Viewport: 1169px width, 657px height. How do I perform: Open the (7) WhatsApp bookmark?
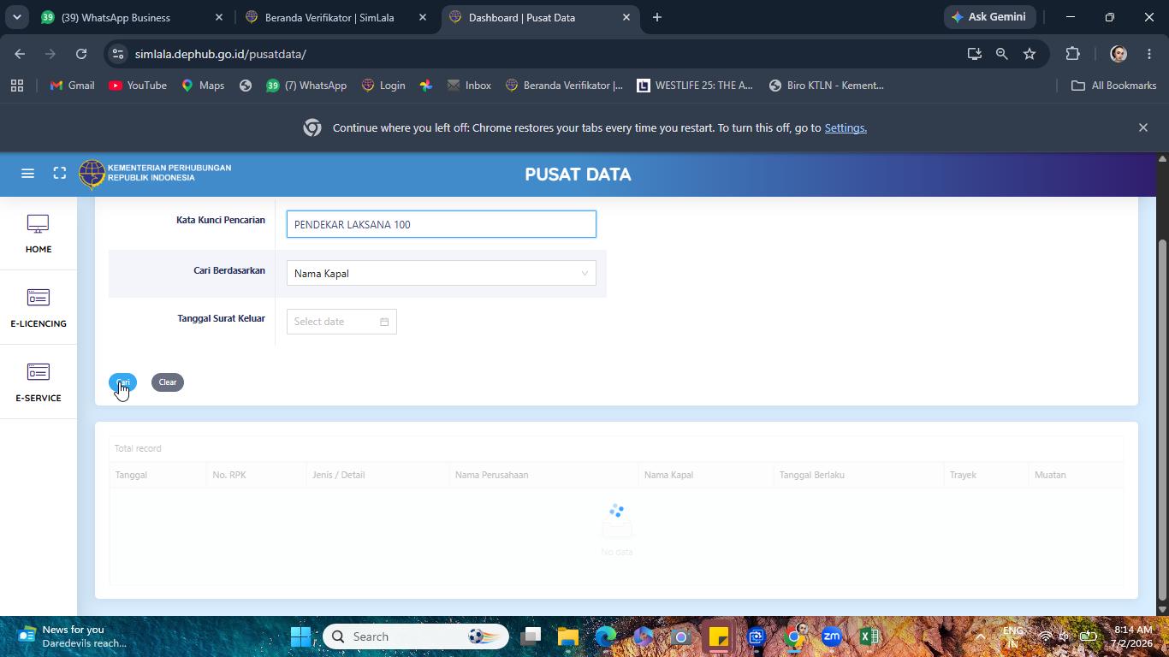pyautogui.click(x=306, y=86)
